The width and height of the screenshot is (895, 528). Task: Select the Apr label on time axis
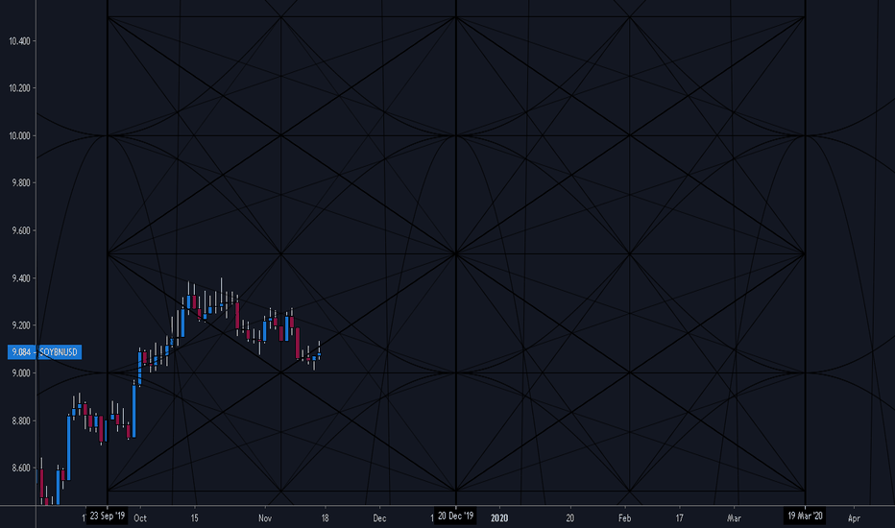point(854,518)
